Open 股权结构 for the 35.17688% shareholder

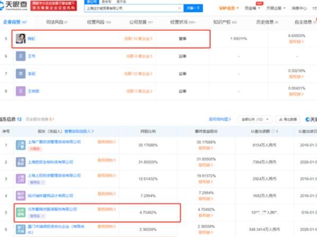107,142
